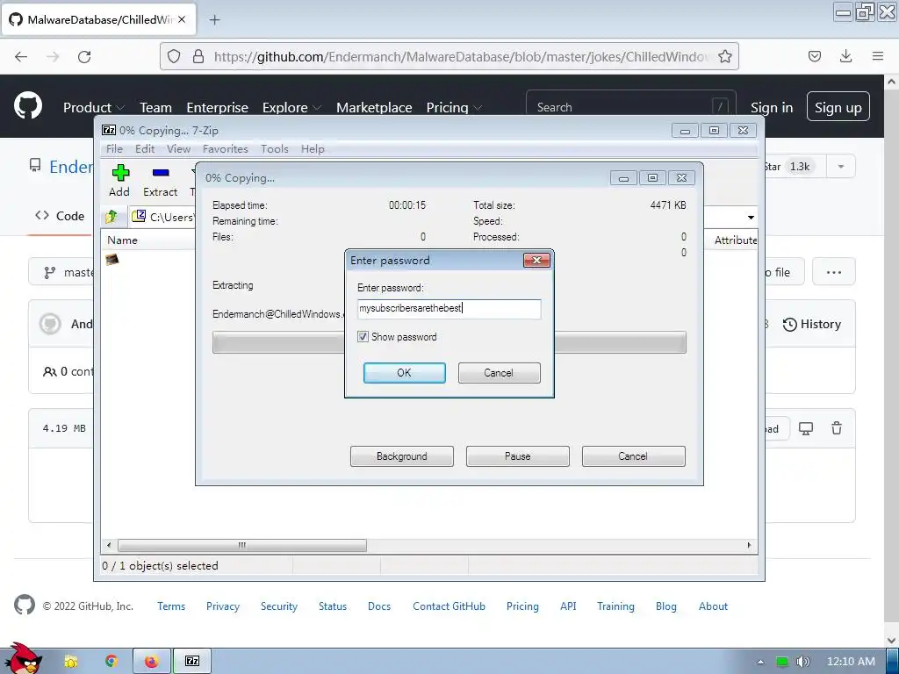Click the GitHub delete file trash icon
The height and width of the screenshot is (674, 899).
coord(837,428)
